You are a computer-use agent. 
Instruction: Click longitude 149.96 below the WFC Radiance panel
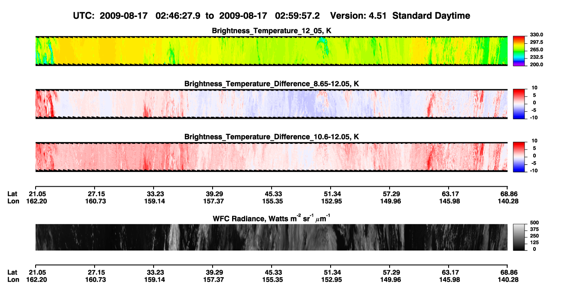pos(390,279)
